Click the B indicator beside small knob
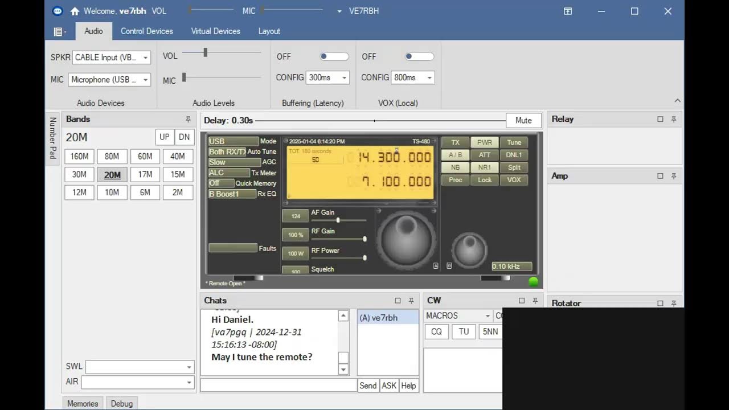Screen dimensions: 729x410 449,265
